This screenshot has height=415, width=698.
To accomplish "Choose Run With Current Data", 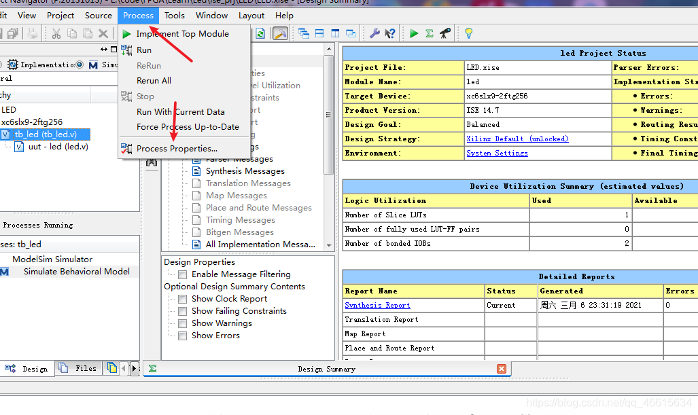I will [x=184, y=111].
